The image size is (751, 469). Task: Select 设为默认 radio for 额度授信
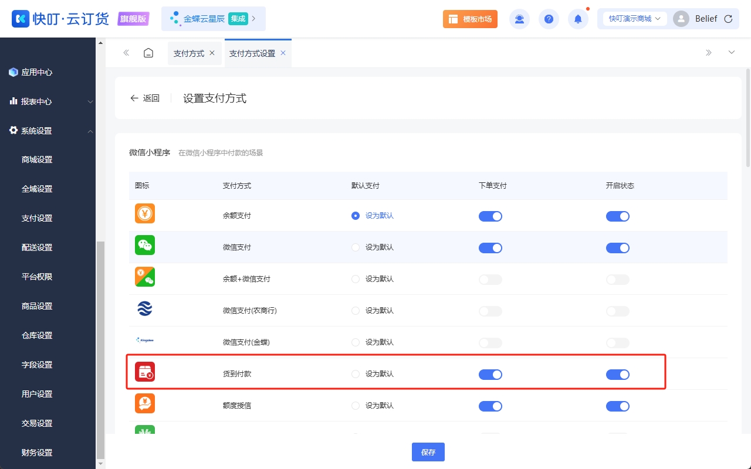[356, 406]
